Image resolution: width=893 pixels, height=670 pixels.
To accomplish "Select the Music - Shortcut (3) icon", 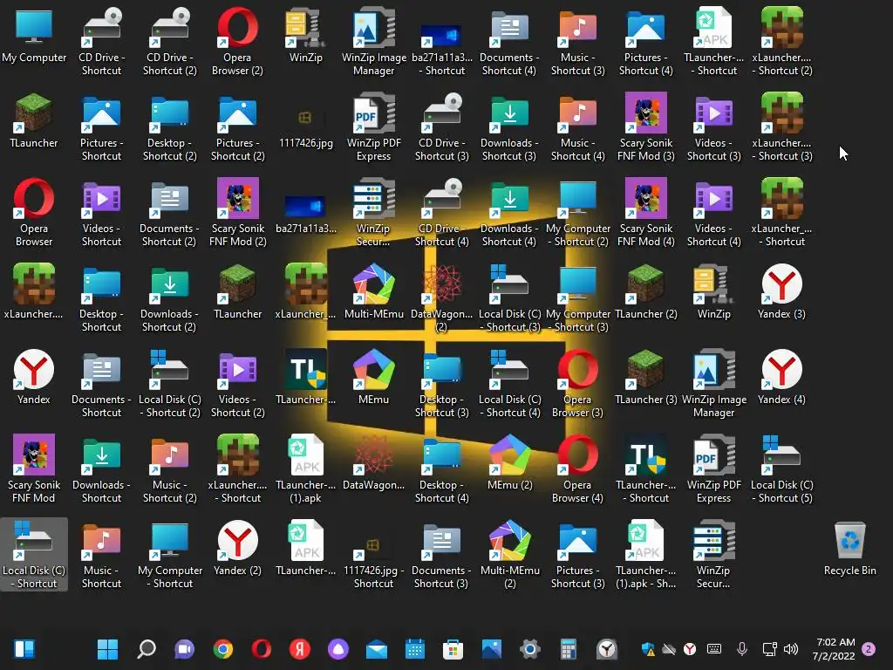I will point(577,42).
